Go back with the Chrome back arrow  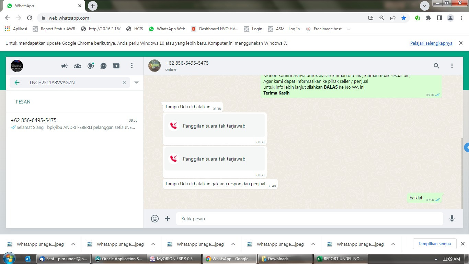tap(8, 18)
